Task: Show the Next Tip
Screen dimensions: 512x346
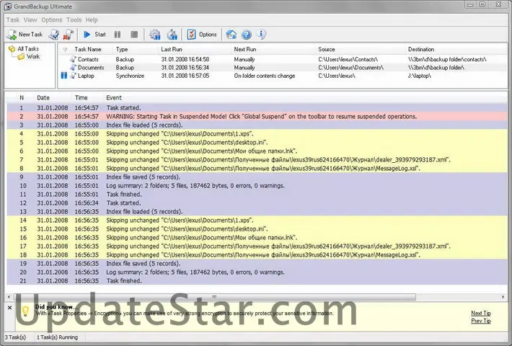Action: pyautogui.click(x=481, y=313)
